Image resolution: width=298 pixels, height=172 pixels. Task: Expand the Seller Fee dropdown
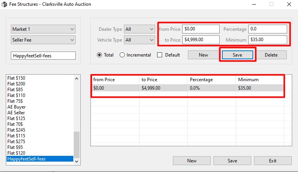[x=43, y=40]
